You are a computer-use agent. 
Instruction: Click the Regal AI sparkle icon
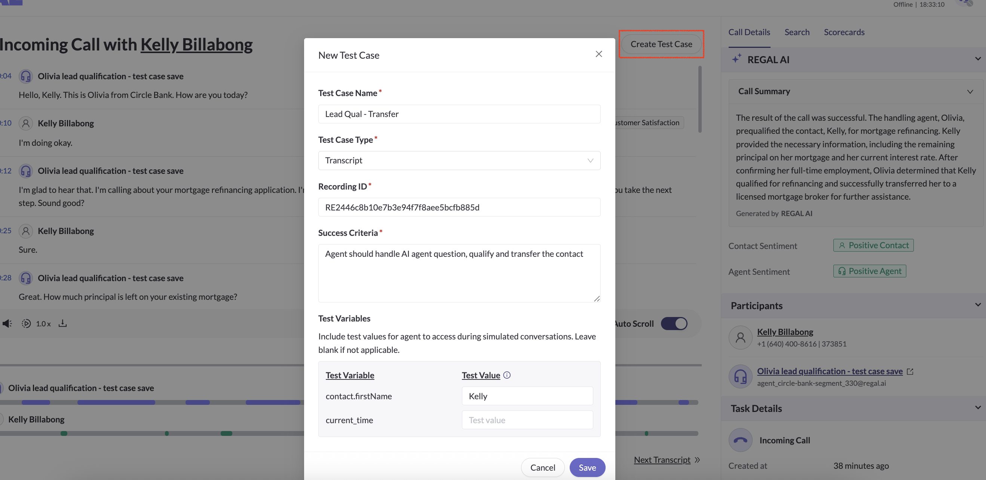click(x=737, y=59)
